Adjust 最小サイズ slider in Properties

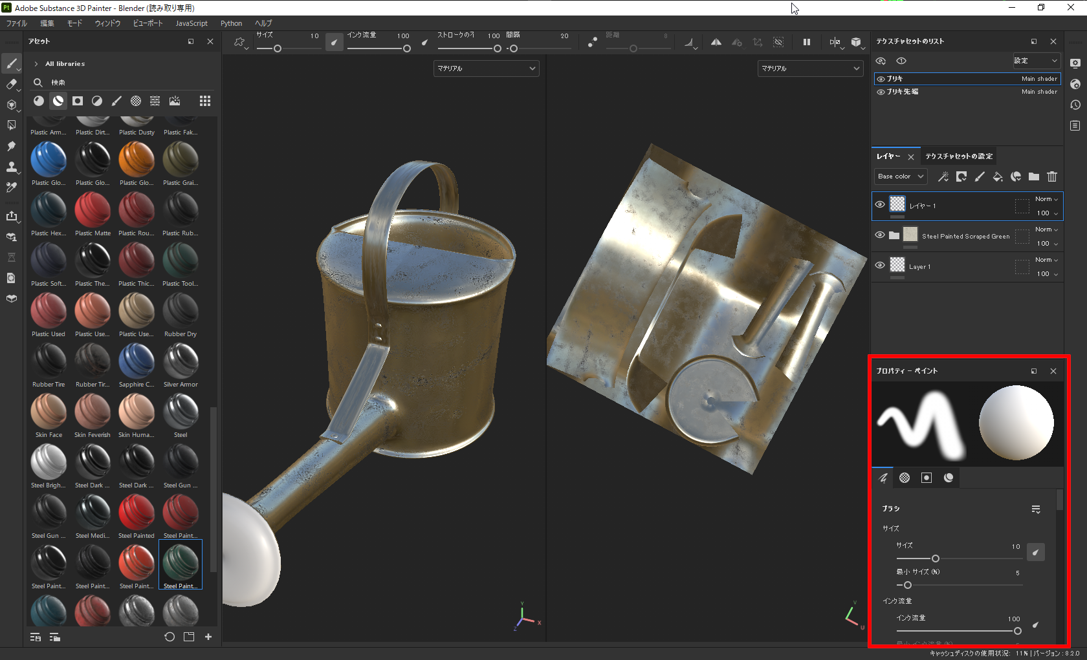coord(960,585)
